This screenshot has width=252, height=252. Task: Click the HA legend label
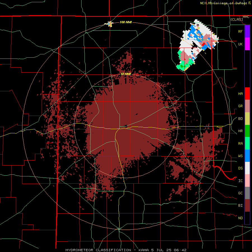coord(240,94)
